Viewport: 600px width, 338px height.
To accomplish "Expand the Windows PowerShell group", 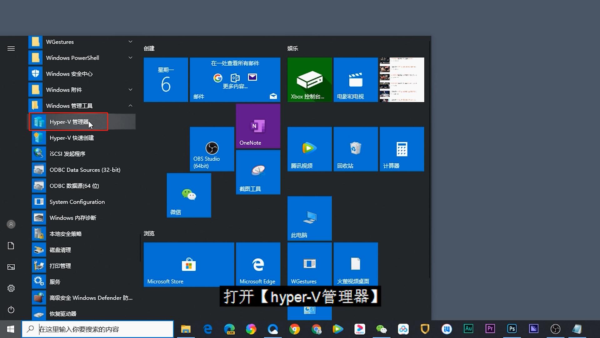I will coord(130,58).
